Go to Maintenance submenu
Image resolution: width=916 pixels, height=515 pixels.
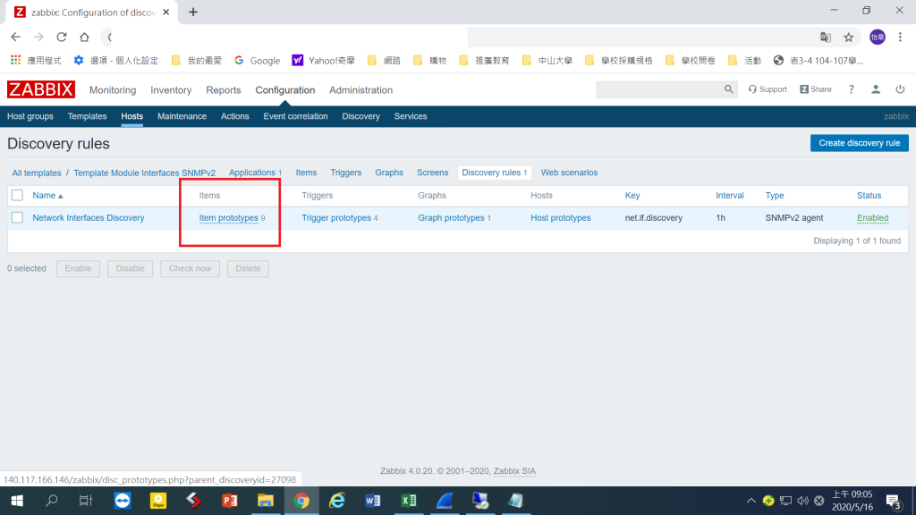click(x=182, y=116)
